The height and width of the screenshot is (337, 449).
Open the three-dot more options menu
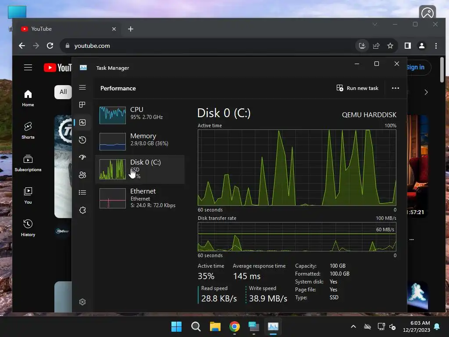[396, 88]
